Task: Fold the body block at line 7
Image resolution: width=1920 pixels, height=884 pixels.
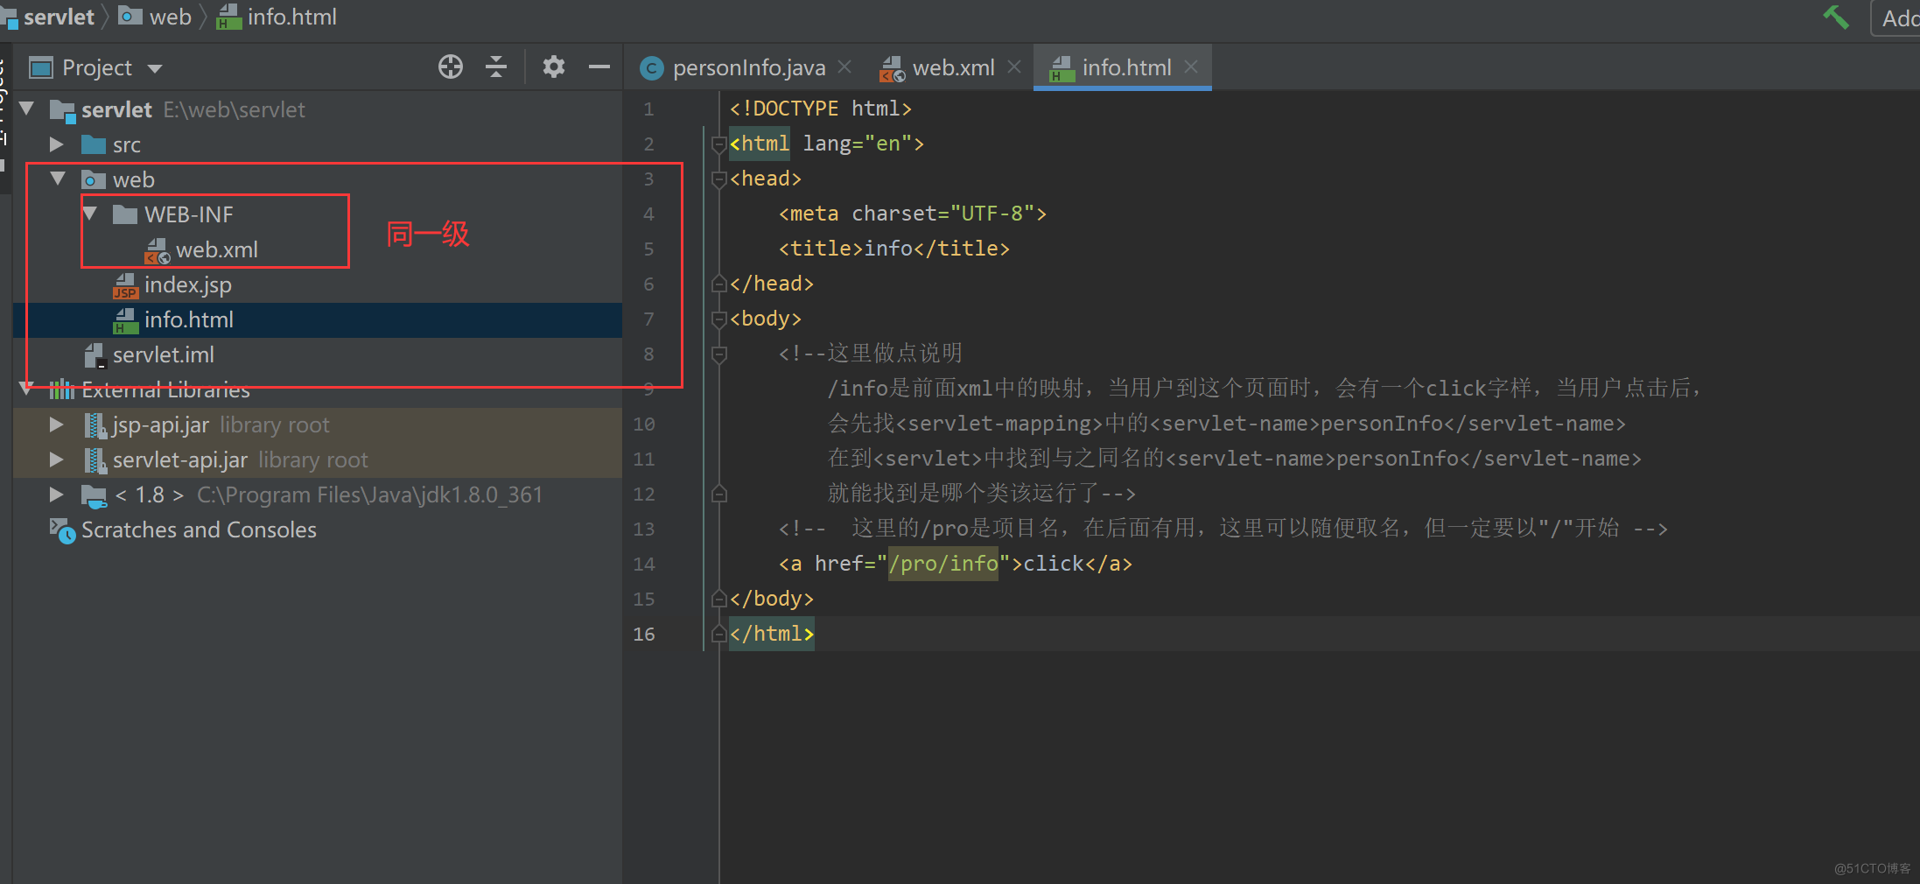Action: (x=719, y=319)
